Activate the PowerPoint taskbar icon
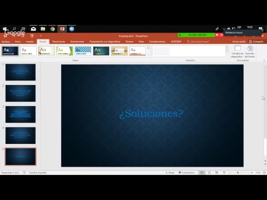Screen dimensions: 267x200 [62, 29]
